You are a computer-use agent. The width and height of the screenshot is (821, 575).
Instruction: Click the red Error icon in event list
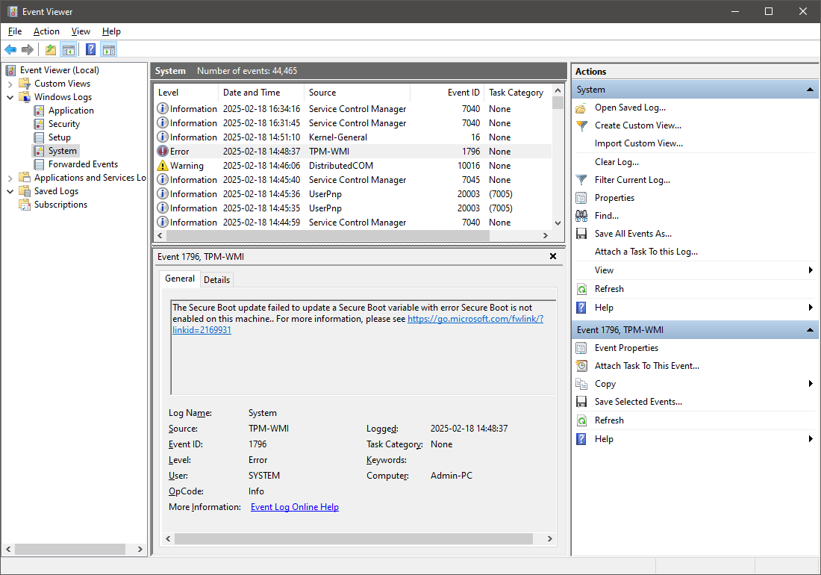point(163,152)
